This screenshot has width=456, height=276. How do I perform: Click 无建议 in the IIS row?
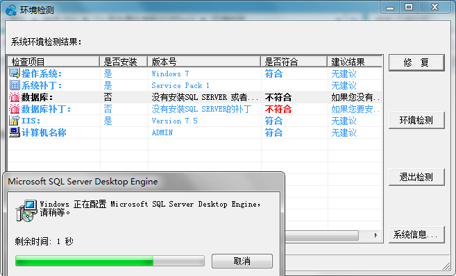tap(344, 121)
